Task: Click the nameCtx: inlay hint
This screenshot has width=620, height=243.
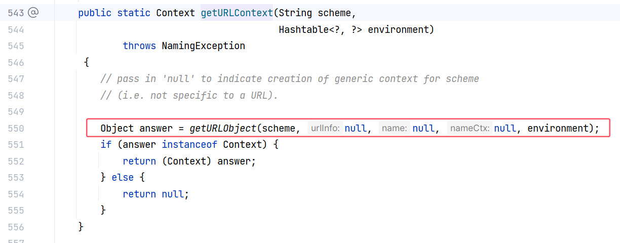Action: coord(469,129)
